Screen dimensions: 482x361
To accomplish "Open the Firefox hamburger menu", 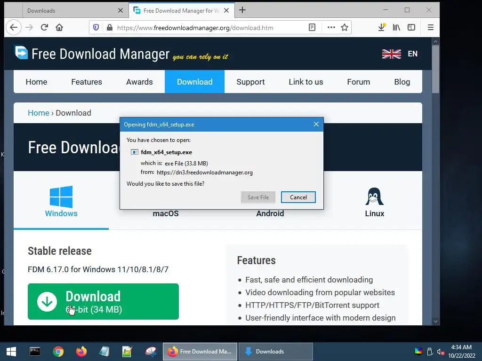I will [431, 27].
